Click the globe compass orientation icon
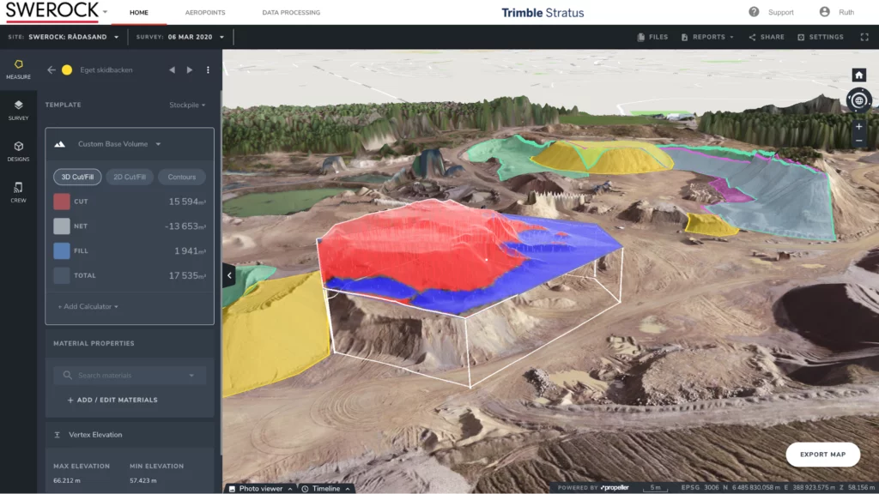 858,100
